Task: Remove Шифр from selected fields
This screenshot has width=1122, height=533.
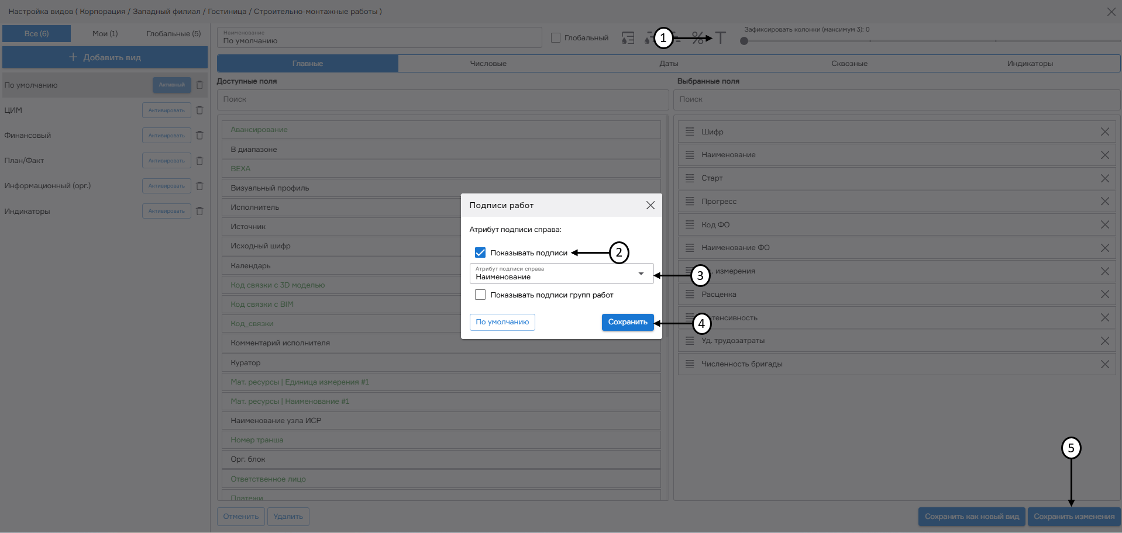Action: click(1104, 131)
